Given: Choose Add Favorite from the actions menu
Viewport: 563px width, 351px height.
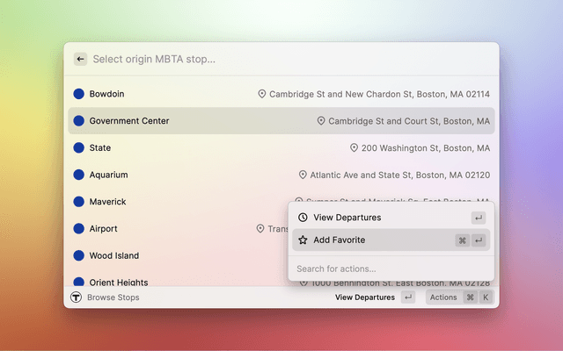Looking at the screenshot, I should (339, 240).
